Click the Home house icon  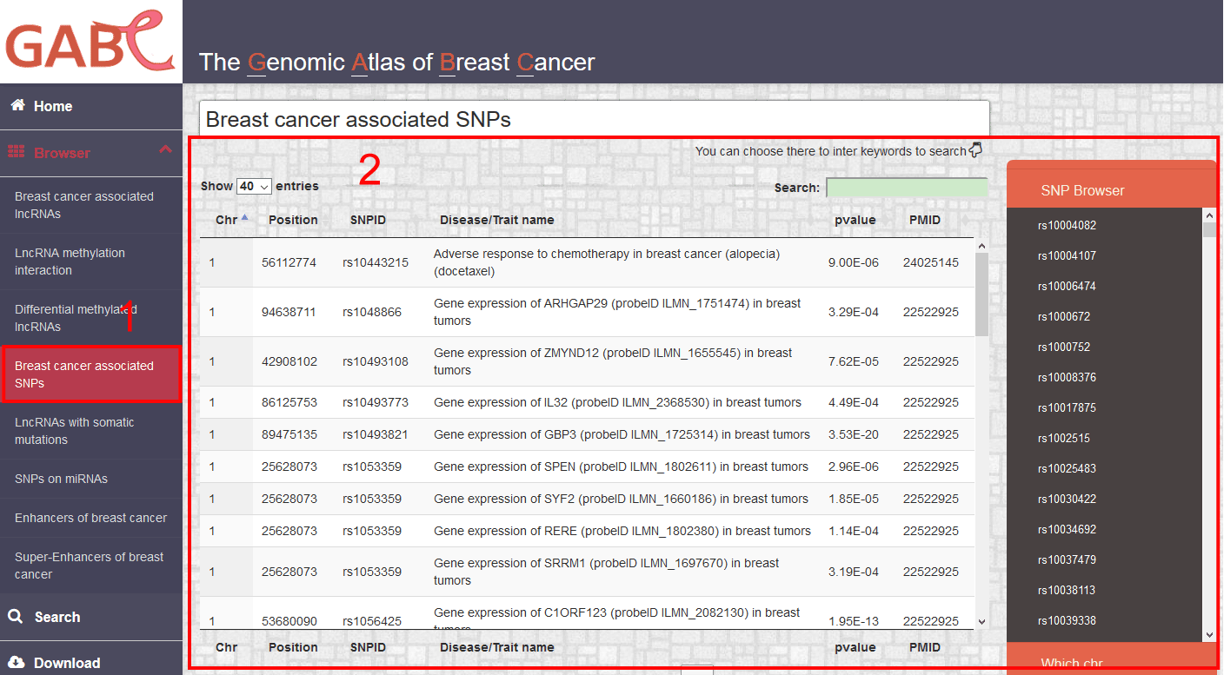pos(17,105)
